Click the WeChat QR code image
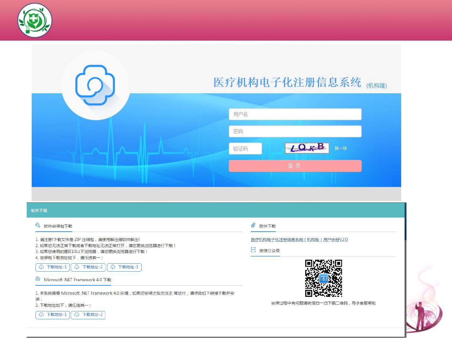Screen dimensions: 452x339 pyautogui.click(x=323, y=278)
